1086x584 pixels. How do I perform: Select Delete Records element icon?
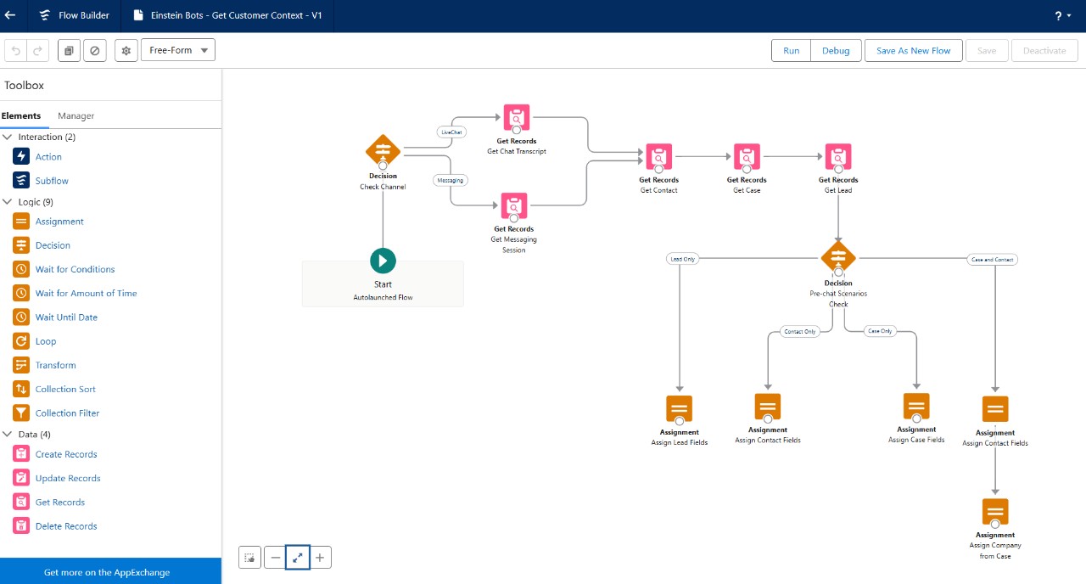[x=21, y=525]
